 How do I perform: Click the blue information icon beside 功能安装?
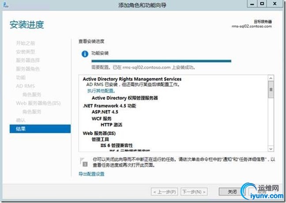click(x=85, y=54)
